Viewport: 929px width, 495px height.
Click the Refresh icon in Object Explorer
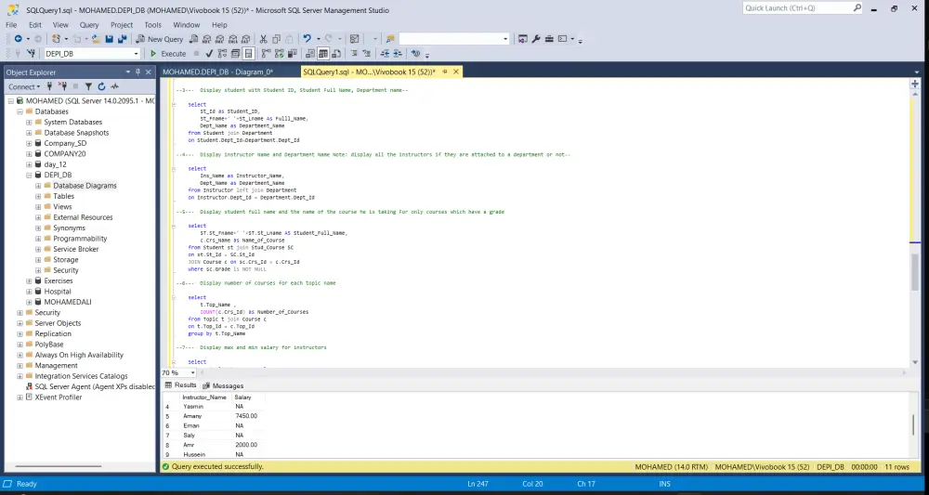(101, 86)
